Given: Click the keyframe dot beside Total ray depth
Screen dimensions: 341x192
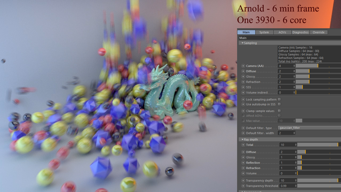Looking at the screenshot, I should tap(243, 145).
